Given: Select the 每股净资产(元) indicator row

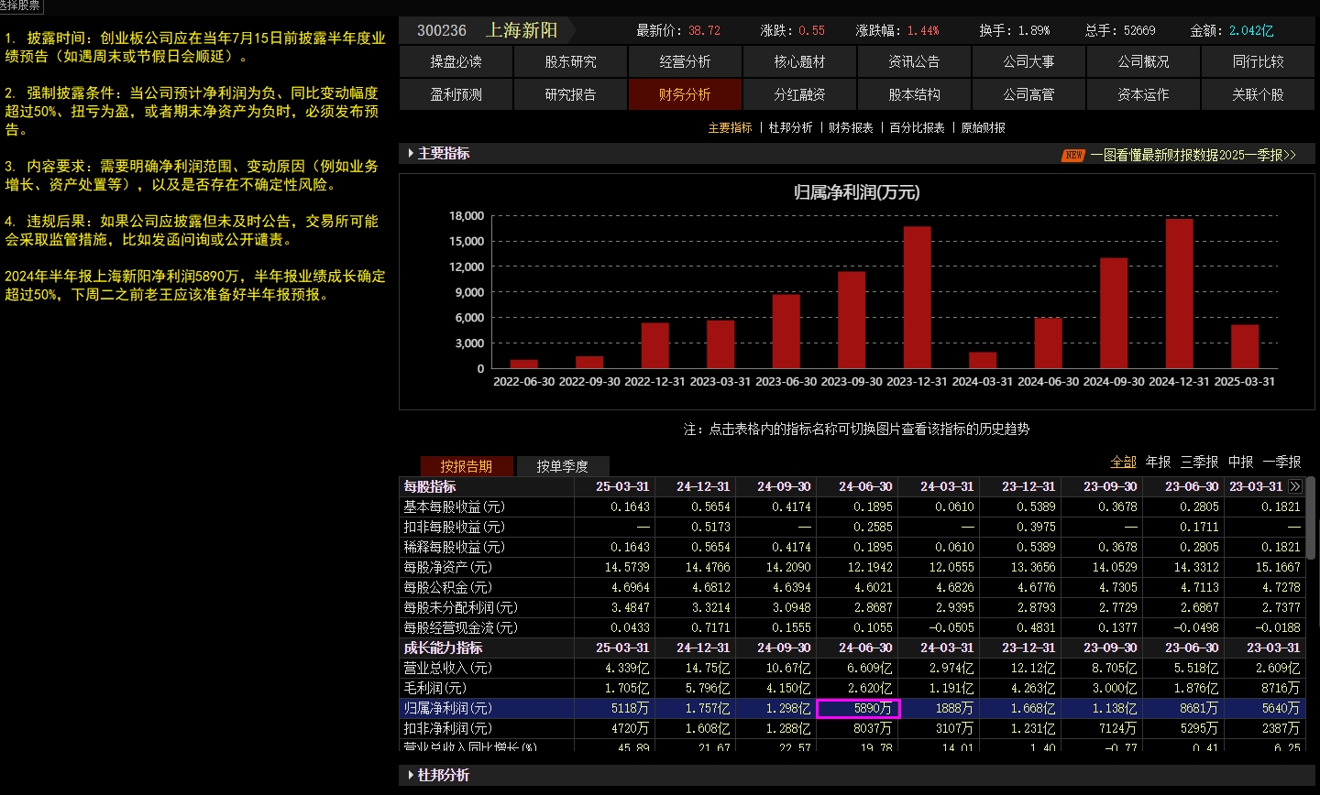Looking at the screenshot, I should tap(851, 567).
